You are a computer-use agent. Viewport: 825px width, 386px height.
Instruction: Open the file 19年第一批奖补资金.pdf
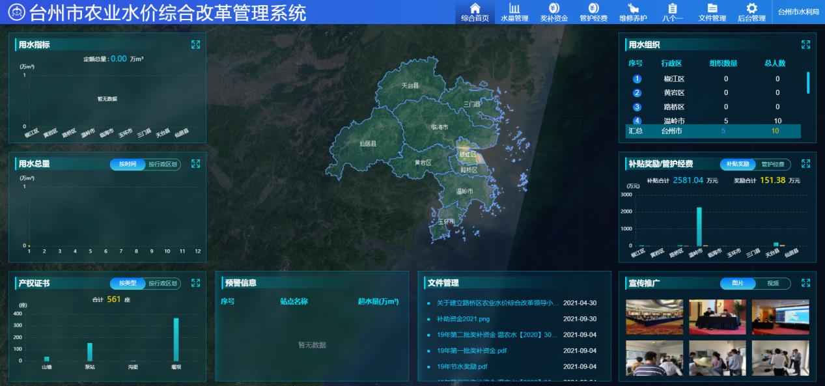pyautogui.click(x=471, y=351)
